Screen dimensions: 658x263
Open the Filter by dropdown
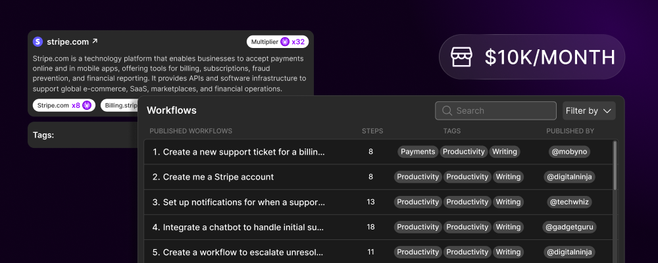[589, 110]
